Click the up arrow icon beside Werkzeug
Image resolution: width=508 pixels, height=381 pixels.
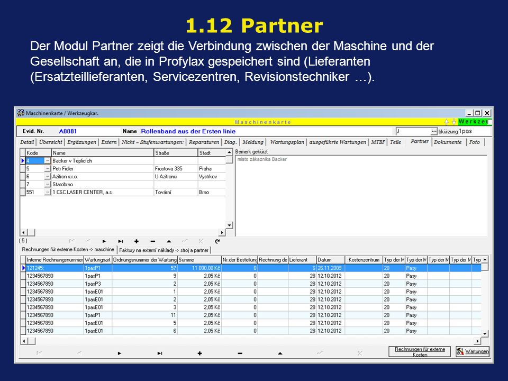[x=447, y=122]
